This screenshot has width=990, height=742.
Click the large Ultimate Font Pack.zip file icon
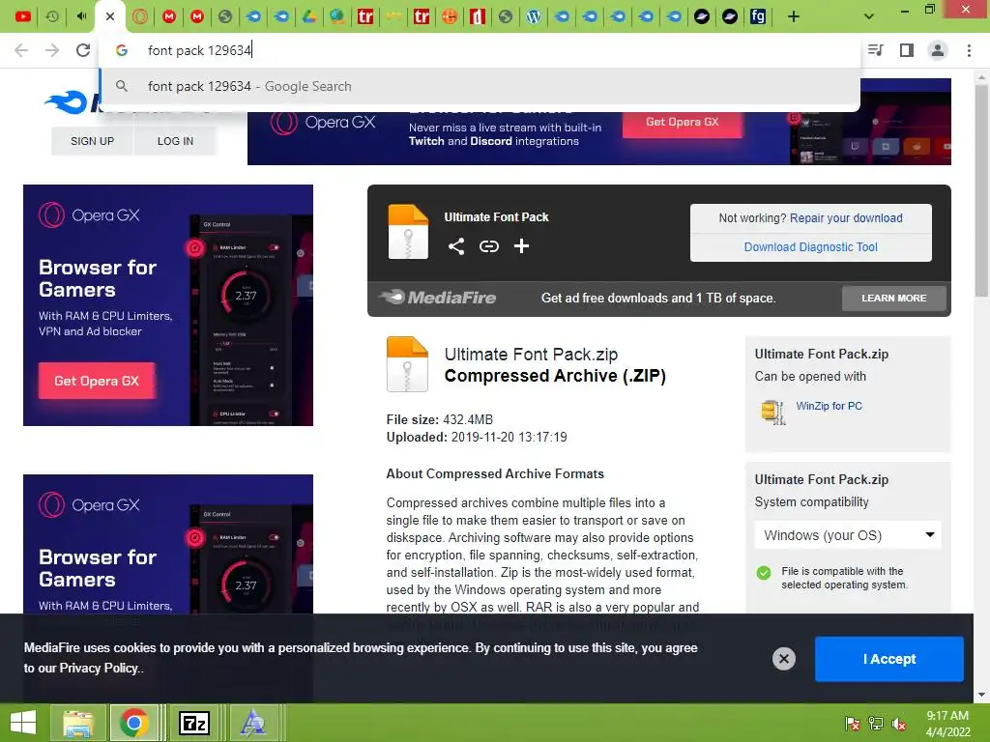[x=407, y=364]
